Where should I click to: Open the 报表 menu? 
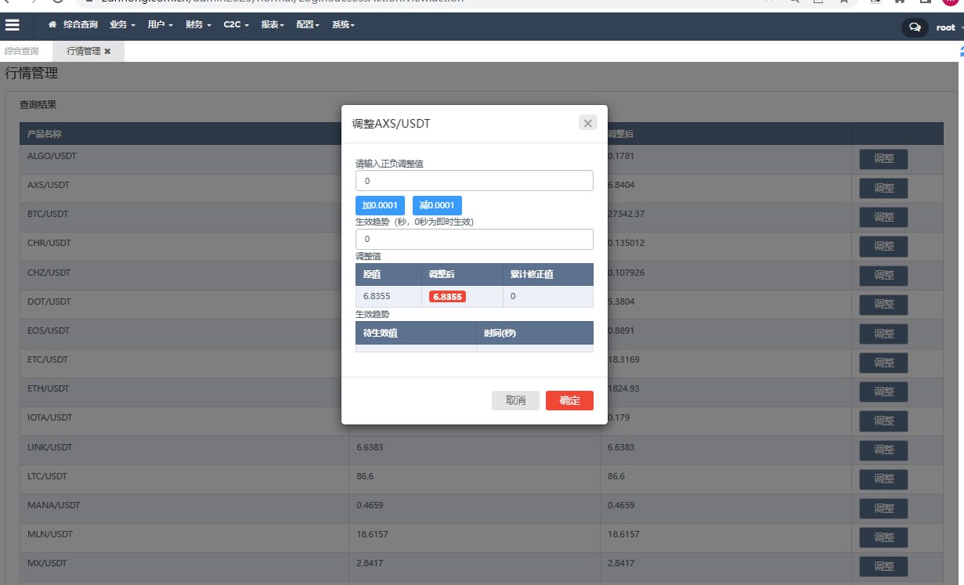273,25
